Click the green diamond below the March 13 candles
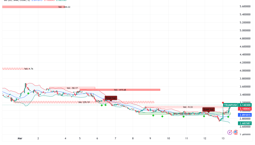This screenshot has width=255, height=145. (228, 117)
